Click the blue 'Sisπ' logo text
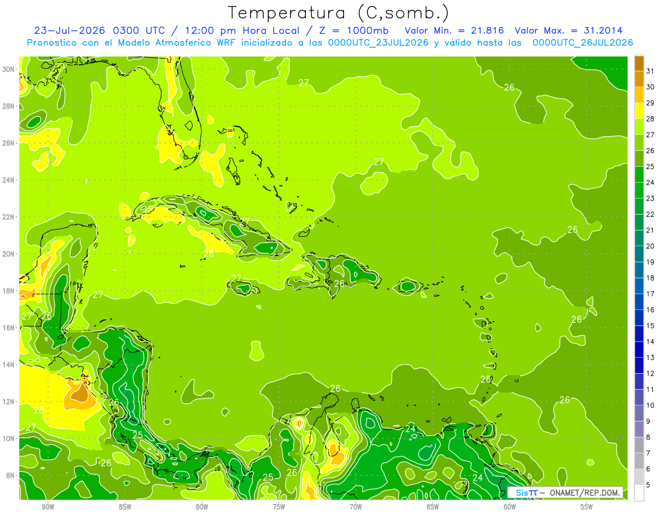665x514 pixels. [x=526, y=492]
